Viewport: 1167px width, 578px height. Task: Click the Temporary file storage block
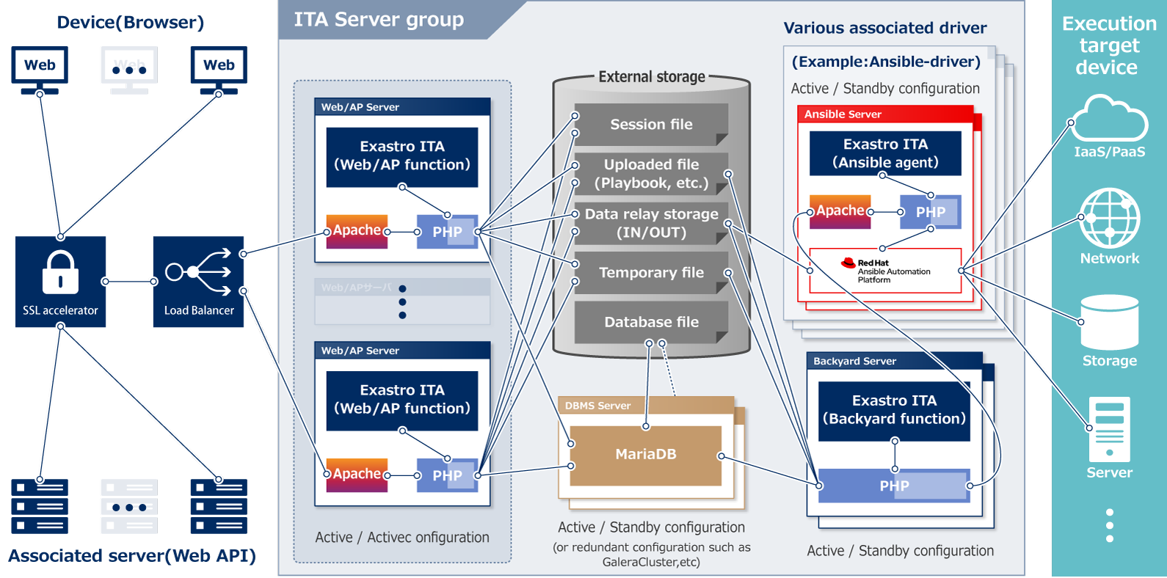pos(651,273)
